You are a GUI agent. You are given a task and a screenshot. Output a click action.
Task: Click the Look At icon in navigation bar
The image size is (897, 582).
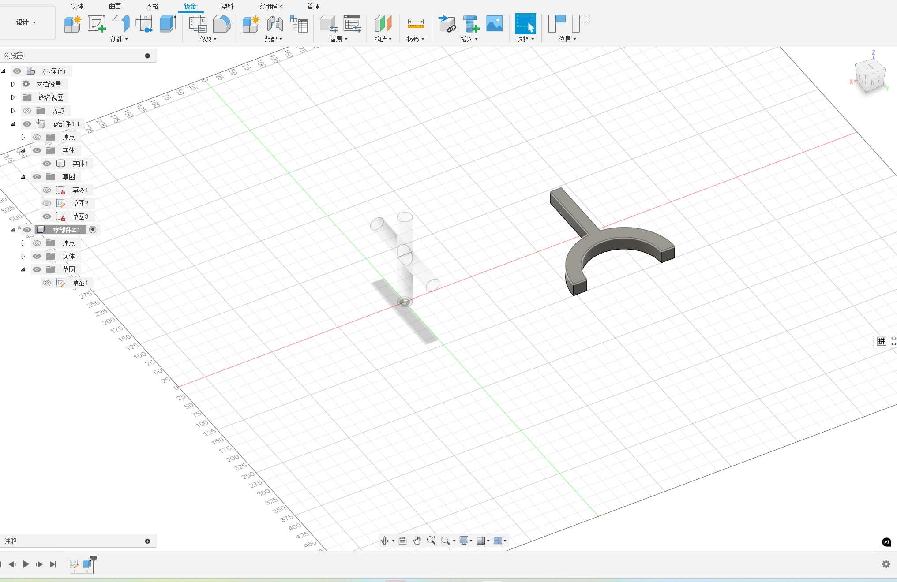coord(402,541)
